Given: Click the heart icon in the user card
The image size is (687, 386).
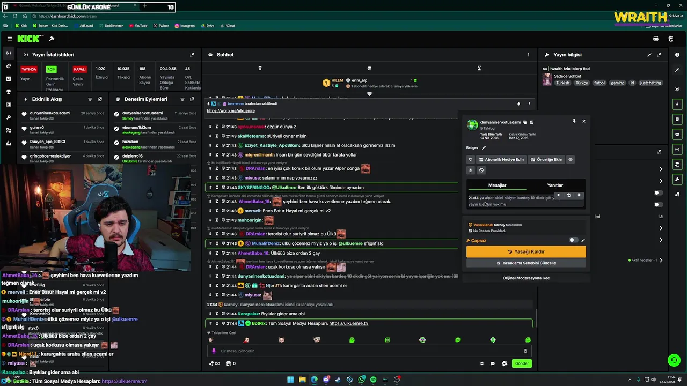Looking at the screenshot, I should 471,159.
